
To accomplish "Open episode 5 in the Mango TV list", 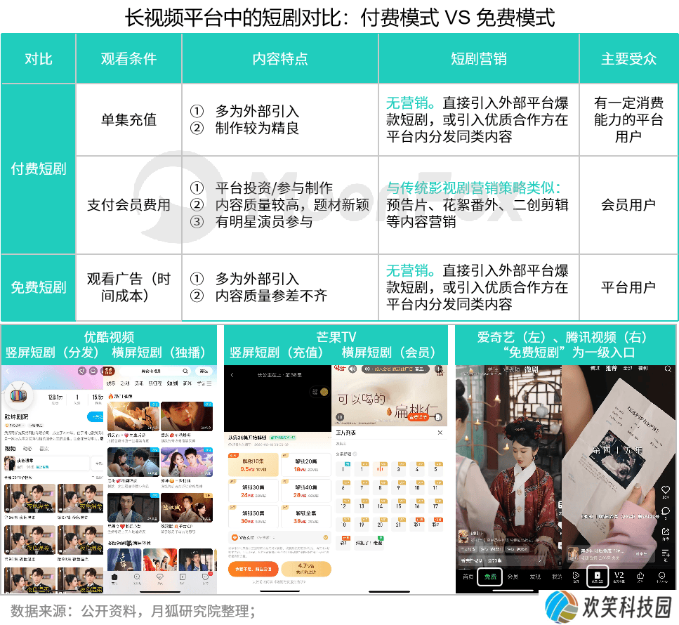I will 435,468.
